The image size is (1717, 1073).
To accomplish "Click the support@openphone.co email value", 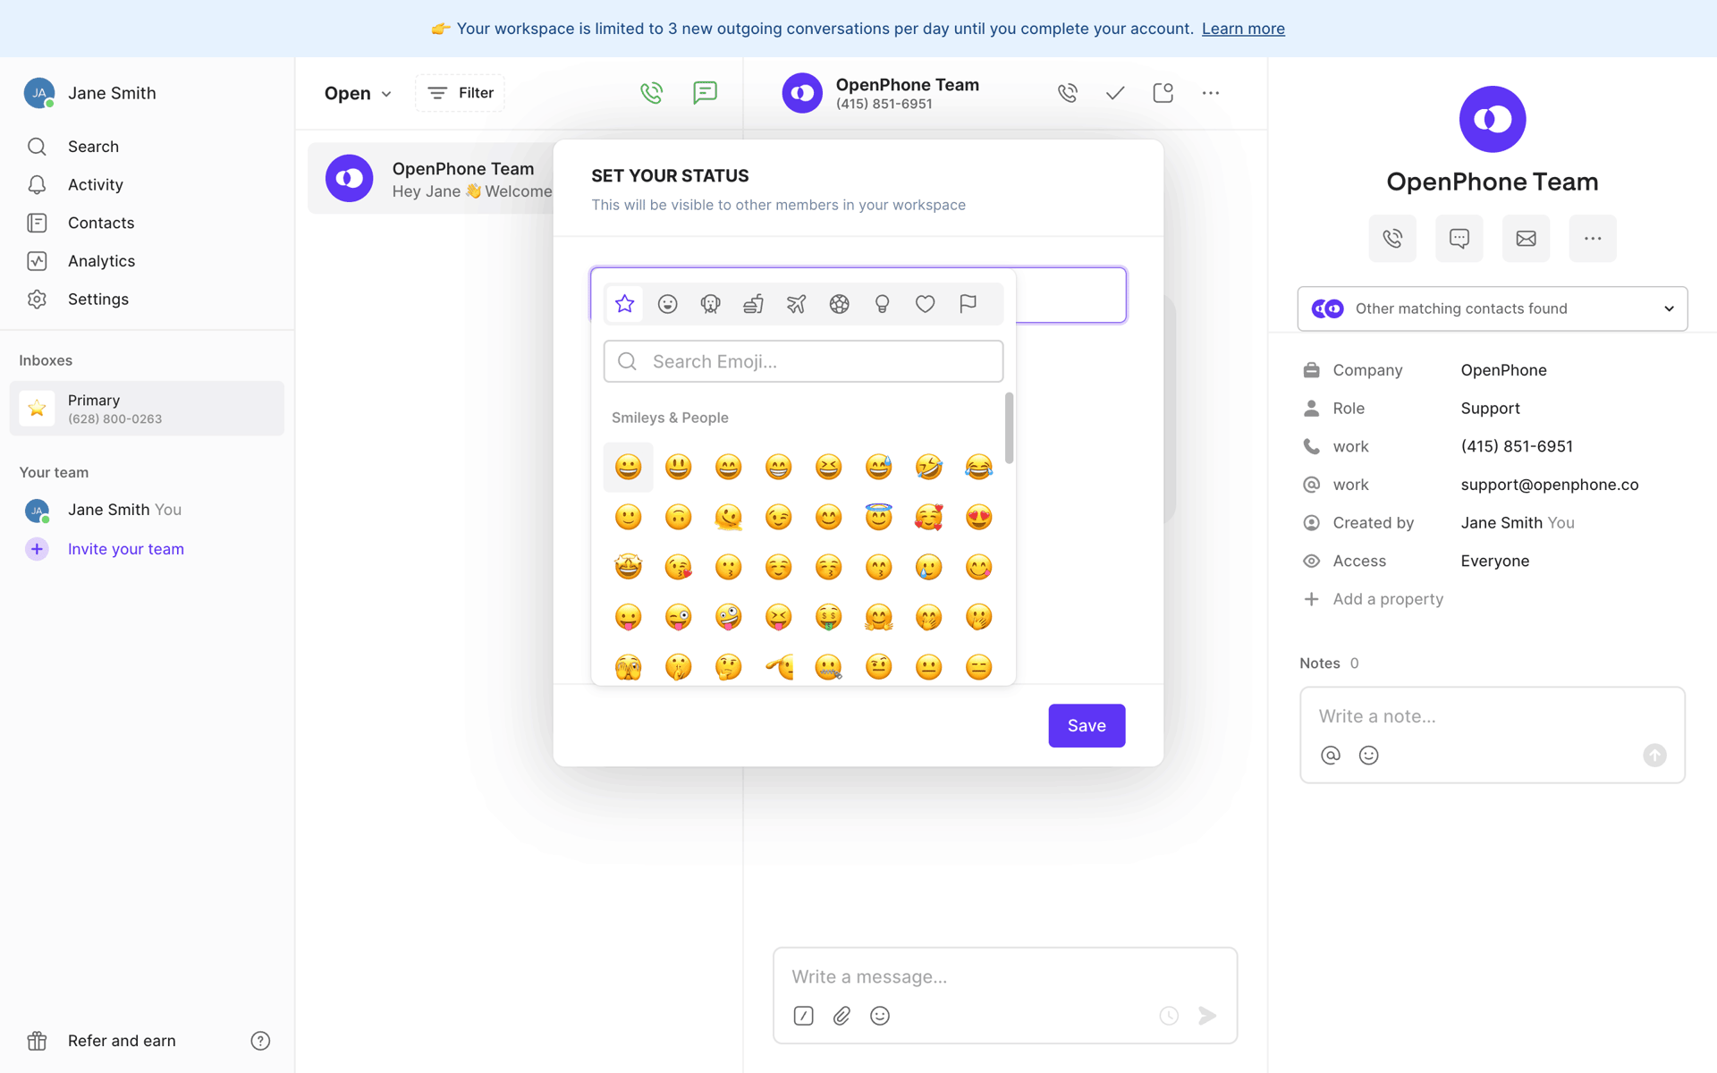I will (x=1549, y=485).
